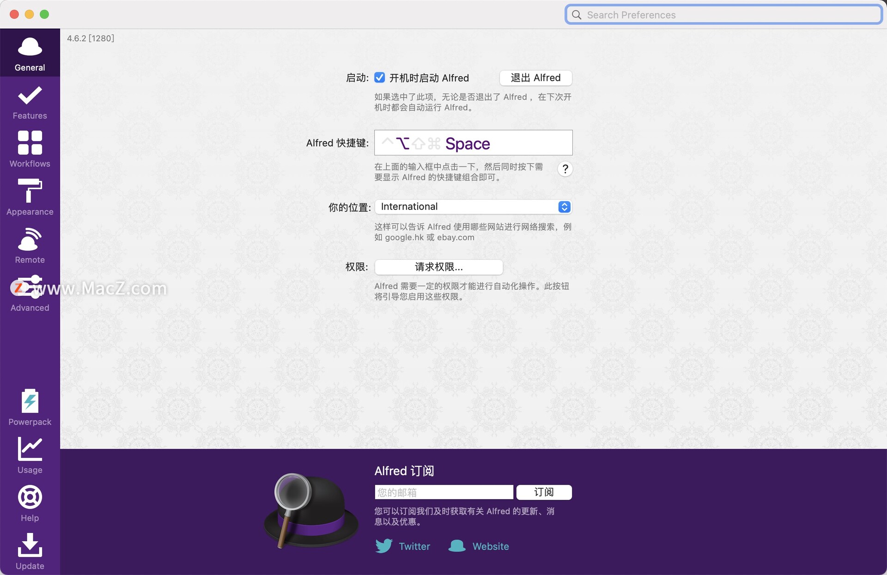This screenshot has height=575, width=887.
Task: Open Powerpack settings panel
Action: tap(29, 407)
